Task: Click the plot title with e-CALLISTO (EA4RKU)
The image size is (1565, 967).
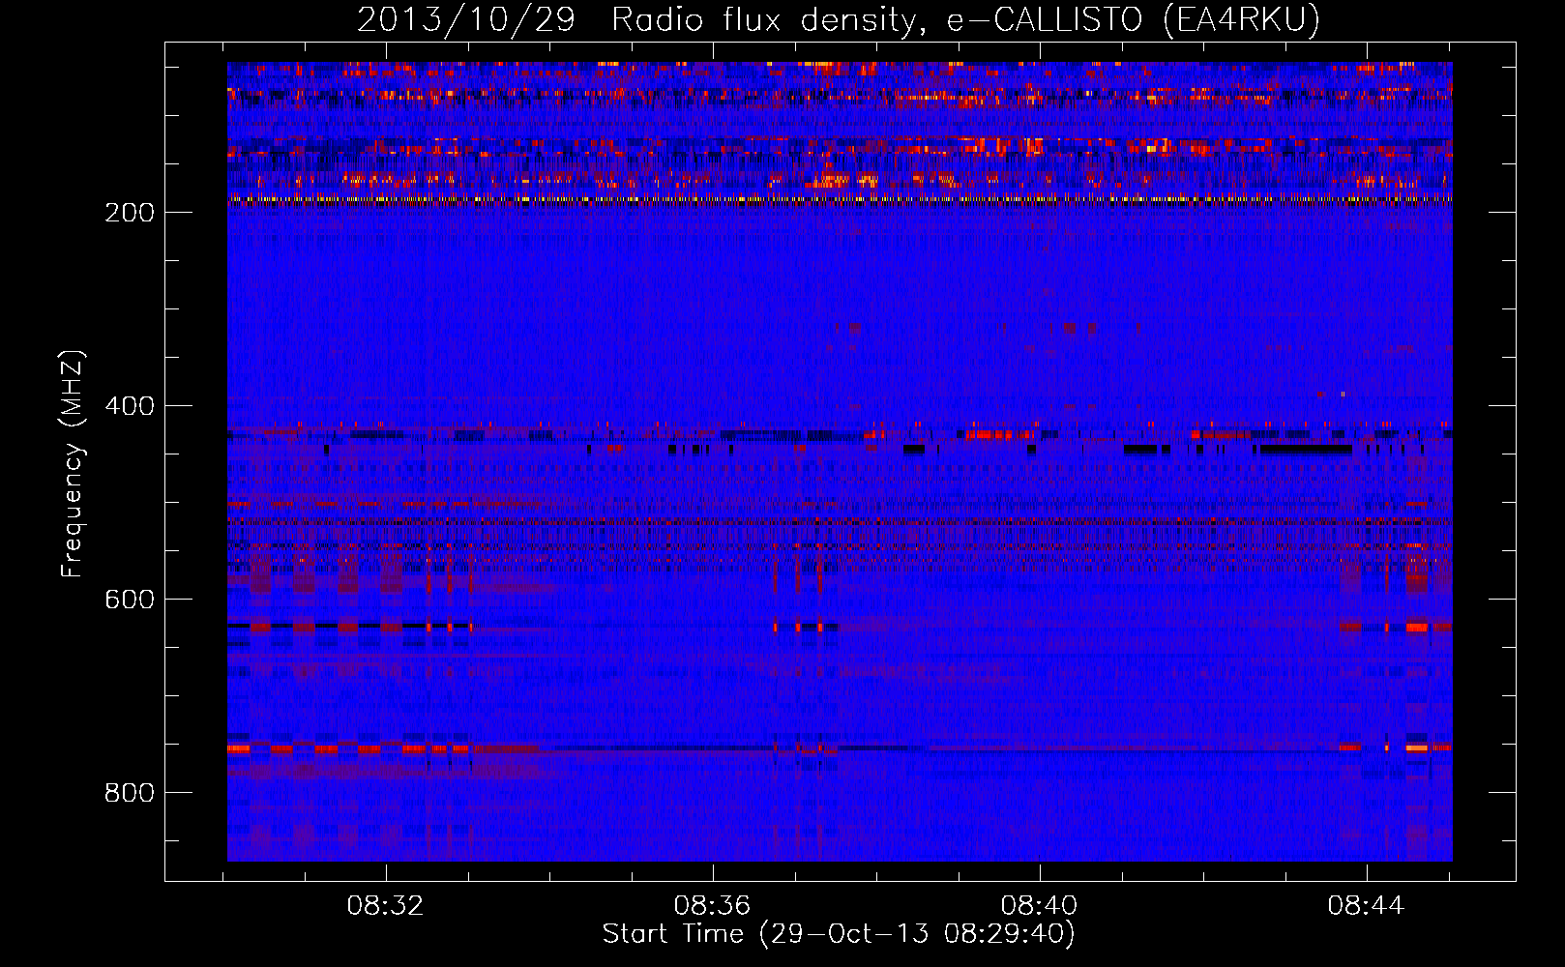Action: (x=839, y=19)
